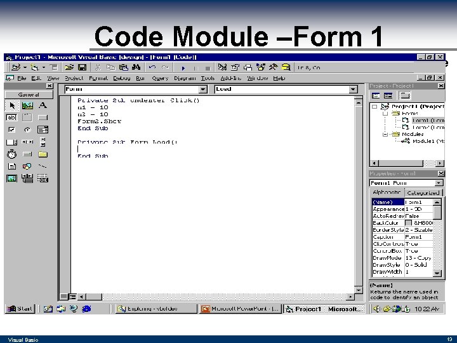Open the File menu
This screenshot has width=457, height=343.
tap(22, 78)
